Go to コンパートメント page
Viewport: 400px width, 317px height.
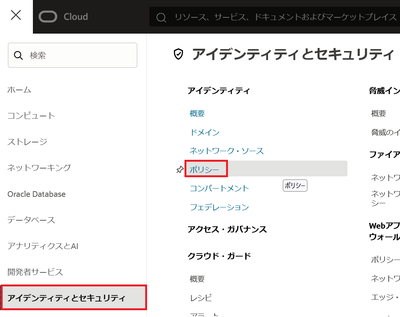point(219,188)
